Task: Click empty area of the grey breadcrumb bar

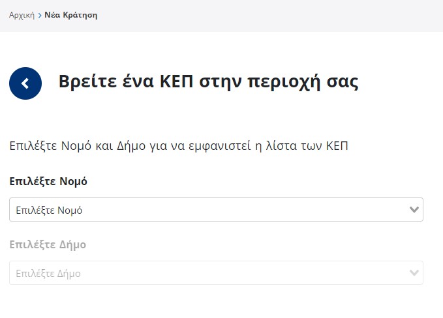Action: click(x=268, y=16)
